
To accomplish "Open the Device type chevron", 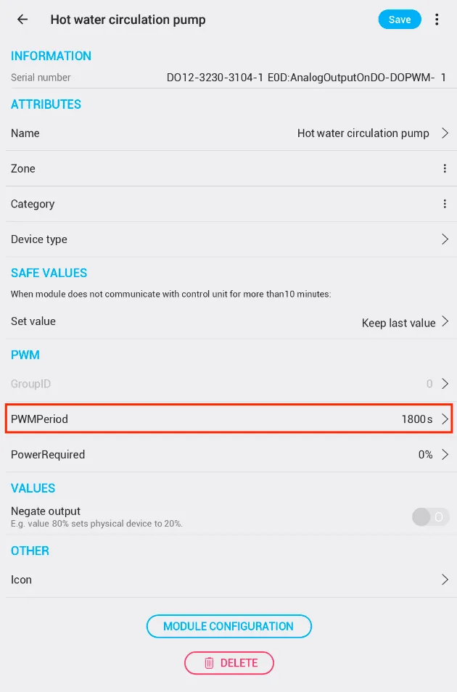I will (445, 239).
